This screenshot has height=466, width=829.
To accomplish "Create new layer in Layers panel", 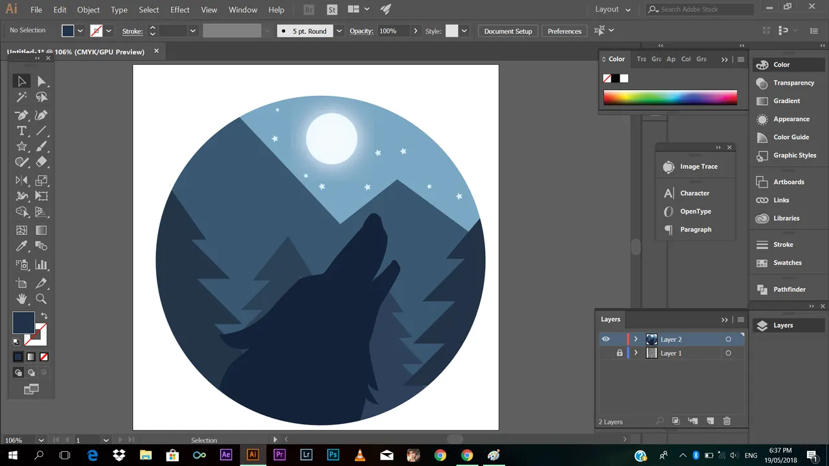I will click(710, 421).
